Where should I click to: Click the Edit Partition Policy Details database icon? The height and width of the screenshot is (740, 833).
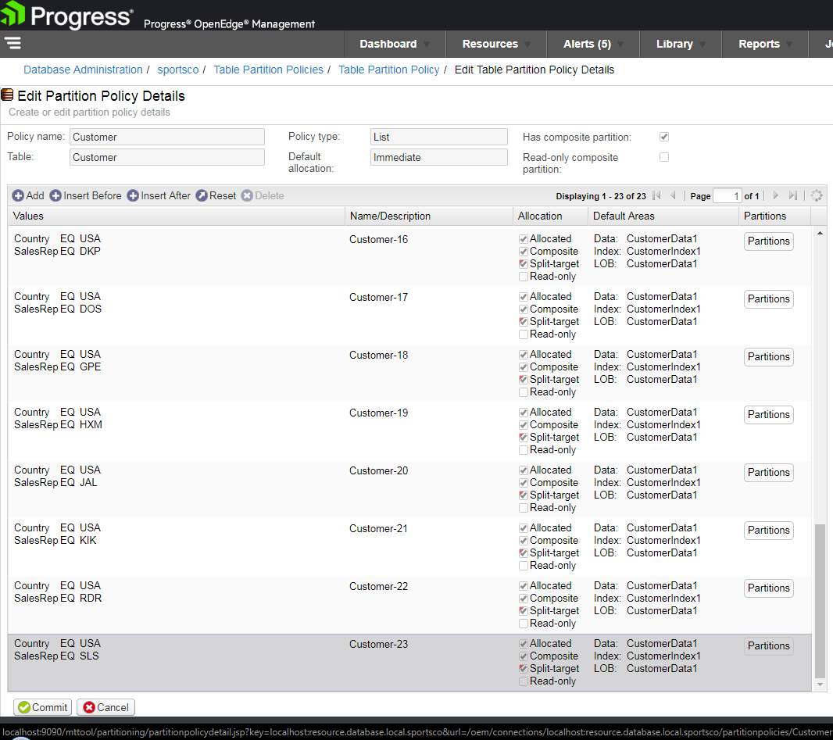click(x=7, y=95)
